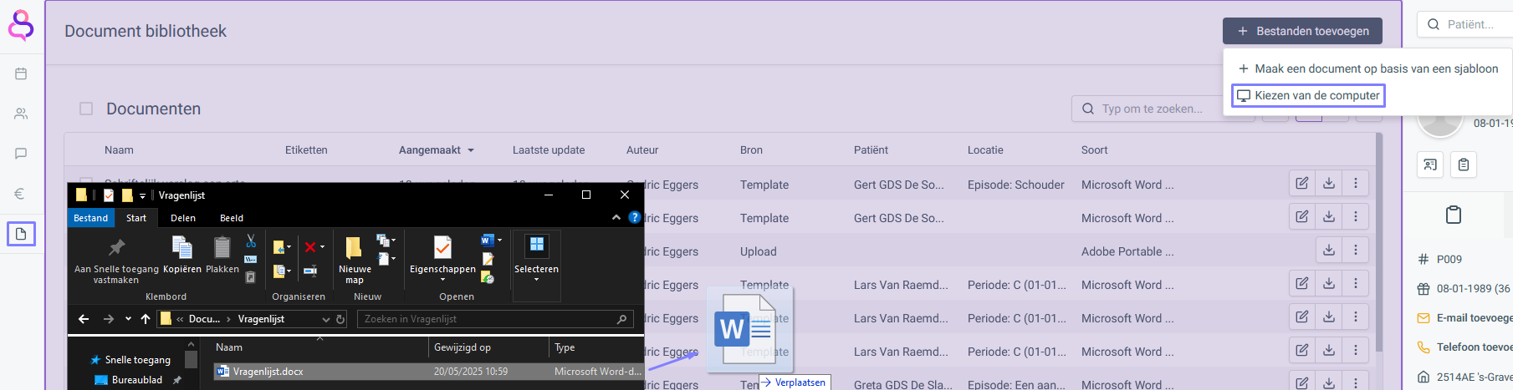Open the Bestand tab in Explorer
Viewport: 1513px width, 390px height.
click(x=90, y=218)
